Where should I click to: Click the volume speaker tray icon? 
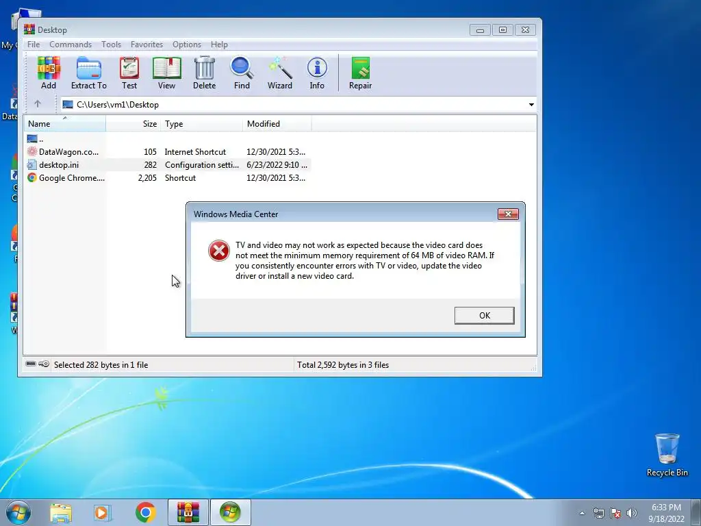click(632, 513)
